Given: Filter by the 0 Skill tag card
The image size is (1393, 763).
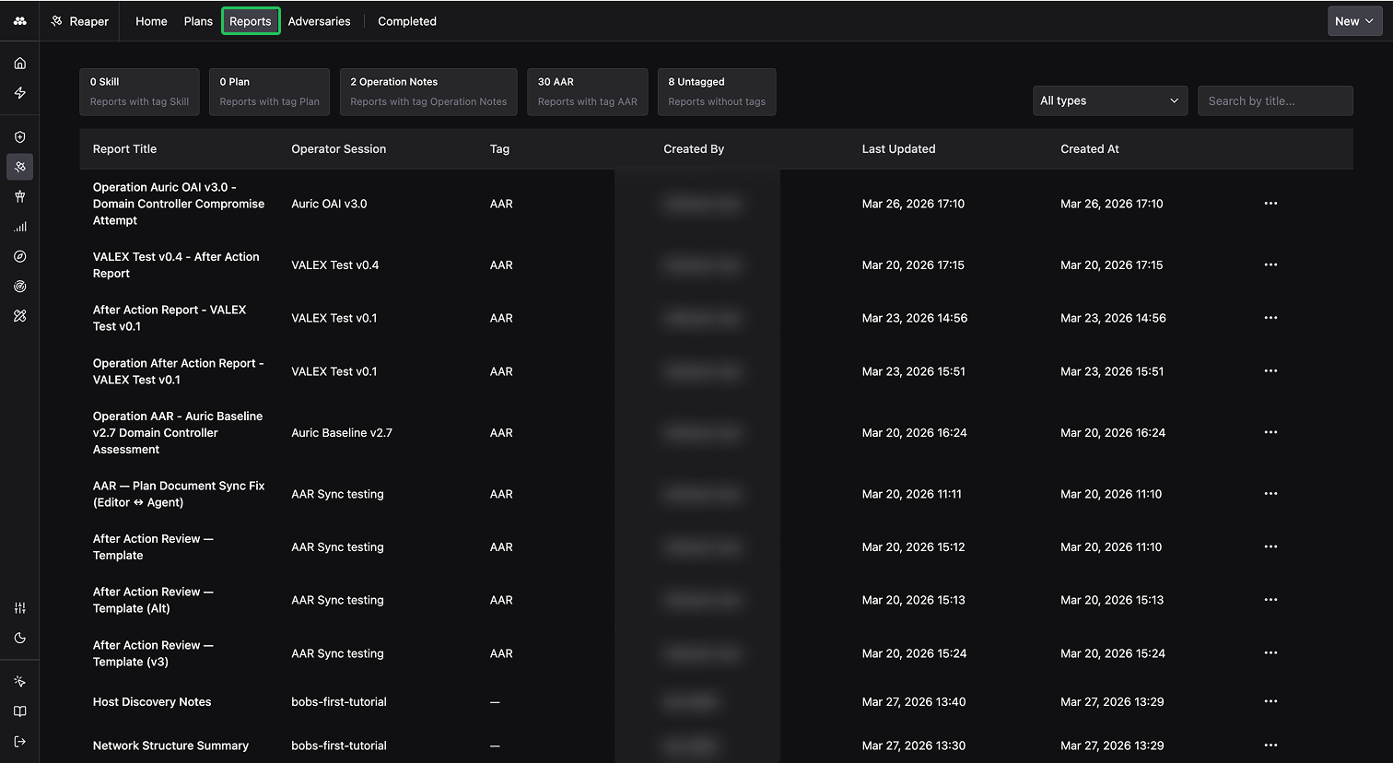Looking at the screenshot, I should 139,92.
